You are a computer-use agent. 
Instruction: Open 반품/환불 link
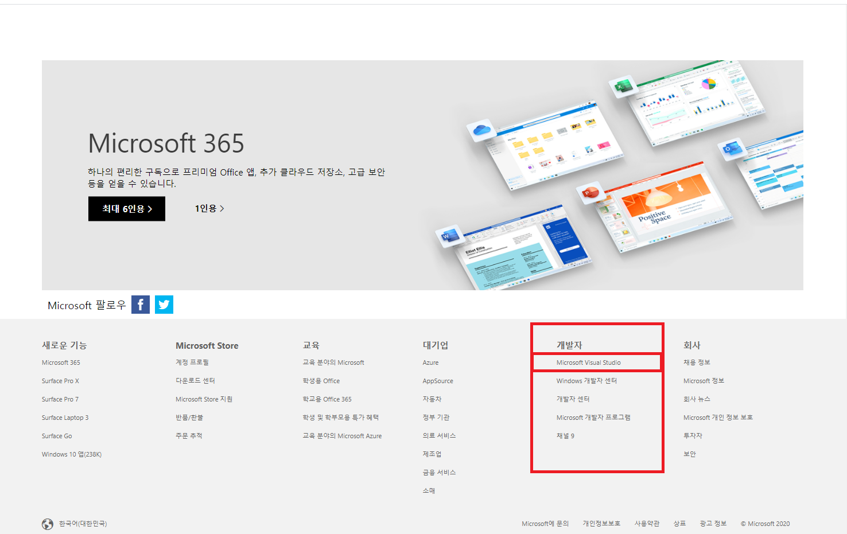coord(189,418)
